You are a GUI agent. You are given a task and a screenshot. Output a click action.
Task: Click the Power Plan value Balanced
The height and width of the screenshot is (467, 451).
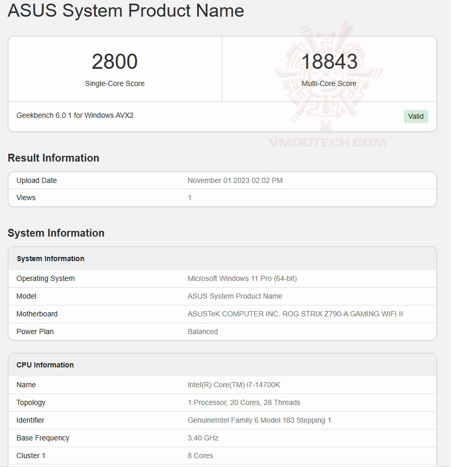[x=203, y=331]
